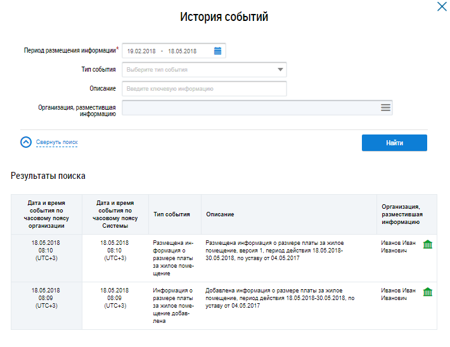Click the Свернуть поиск link

tap(57, 143)
